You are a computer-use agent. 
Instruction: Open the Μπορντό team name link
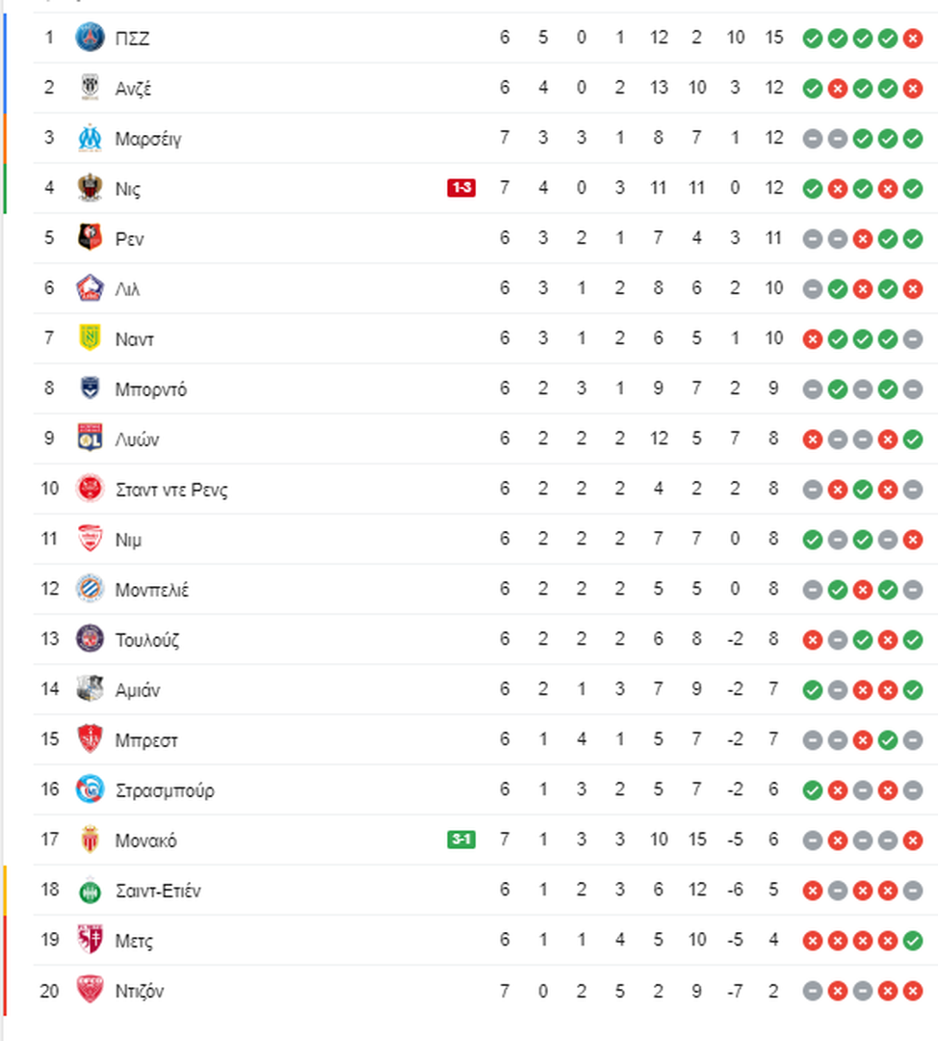click(x=150, y=389)
